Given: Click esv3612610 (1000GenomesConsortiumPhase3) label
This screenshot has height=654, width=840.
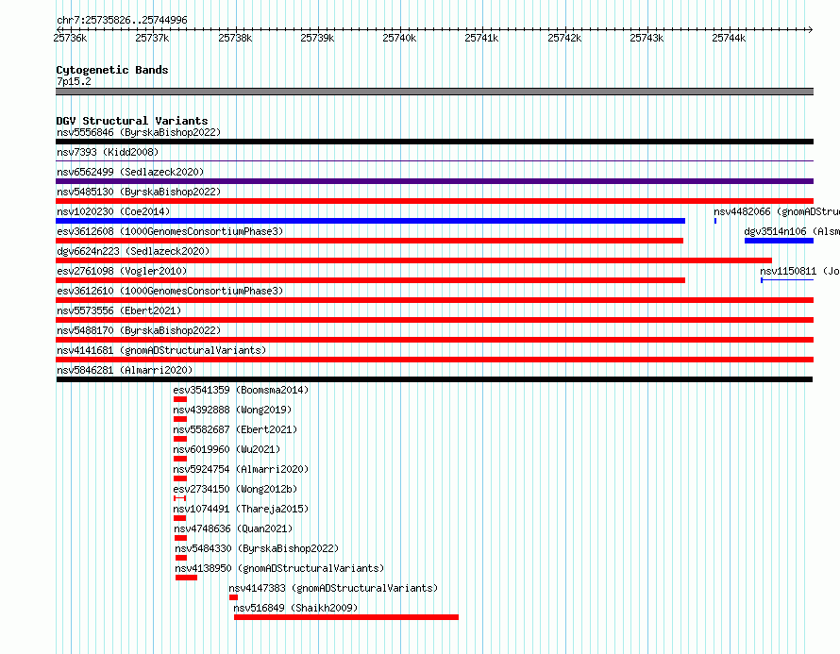Looking at the screenshot, I should pyautogui.click(x=170, y=291).
